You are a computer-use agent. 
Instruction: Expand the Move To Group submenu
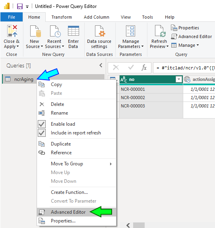(76, 164)
